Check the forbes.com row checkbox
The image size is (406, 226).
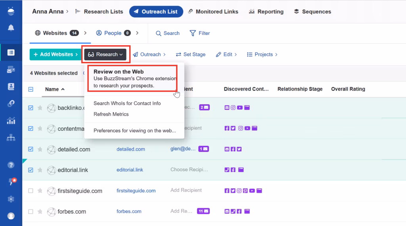pyautogui.click(x=31, y=211)
